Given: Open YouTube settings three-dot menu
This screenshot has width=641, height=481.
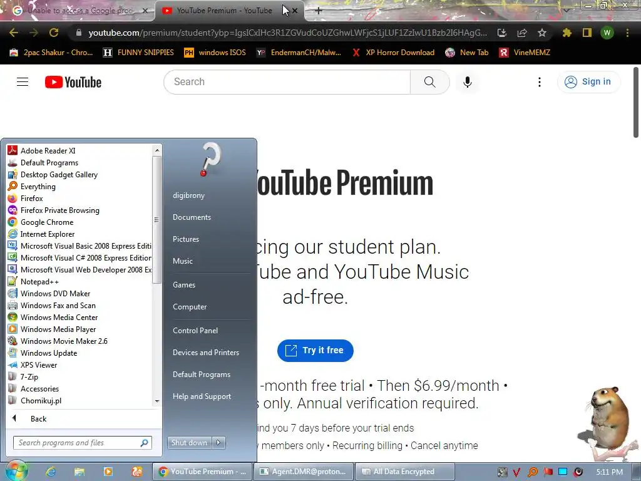Looking at the screenshot, I should click(x=539, y=82).
